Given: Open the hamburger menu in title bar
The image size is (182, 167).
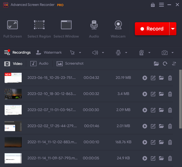Looking at the screenshot, I should pyautogui.click(x=161, y=5).
